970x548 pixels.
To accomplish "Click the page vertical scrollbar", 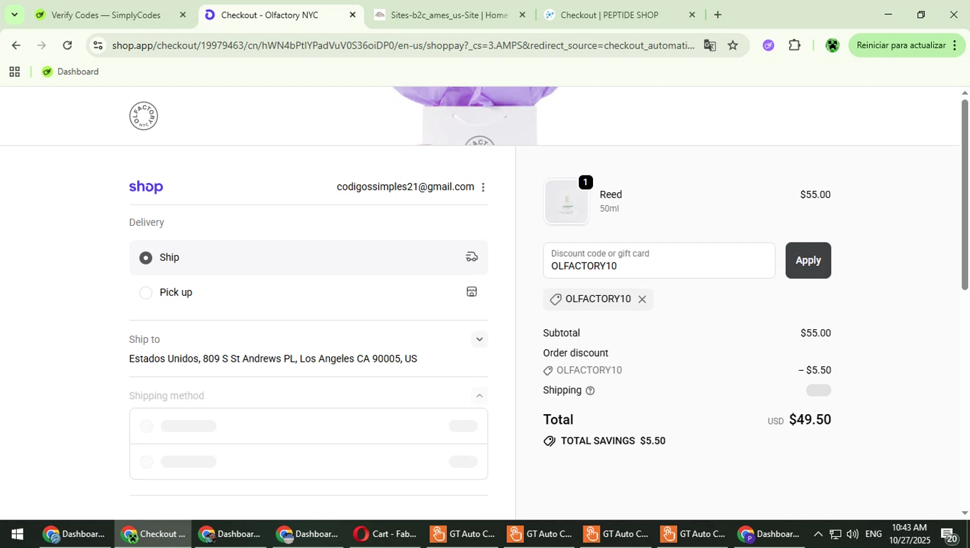I will pos(964,194).
